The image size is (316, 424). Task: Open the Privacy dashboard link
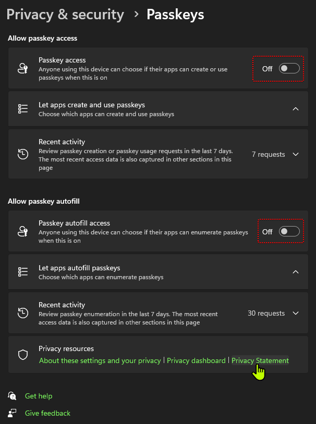[196, 360]
